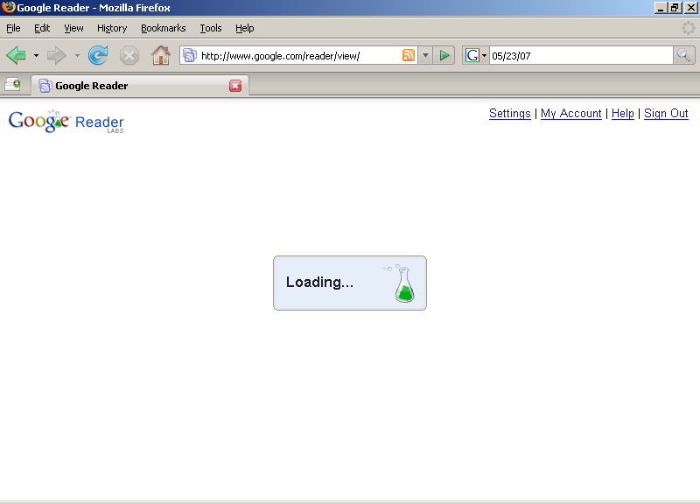
Task: Click the site favicon in the address bar
Action: 190,55
